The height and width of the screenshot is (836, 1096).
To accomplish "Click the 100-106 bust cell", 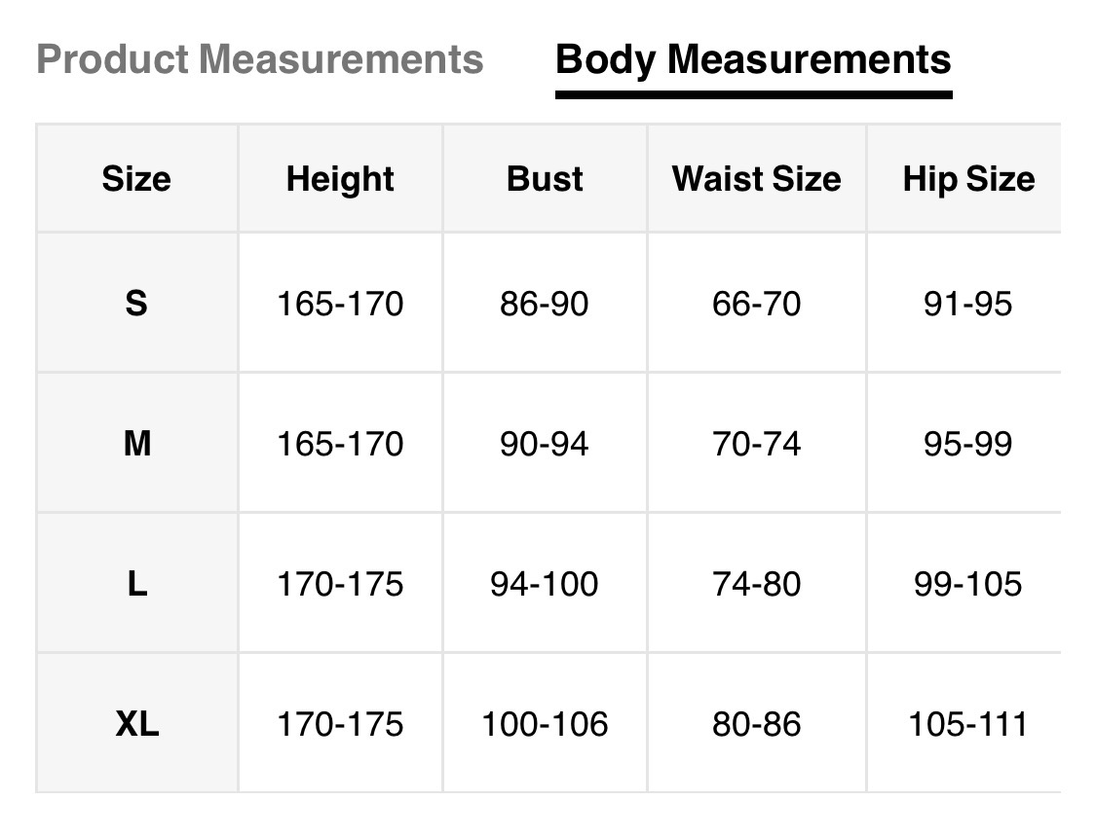I will 545,724.
